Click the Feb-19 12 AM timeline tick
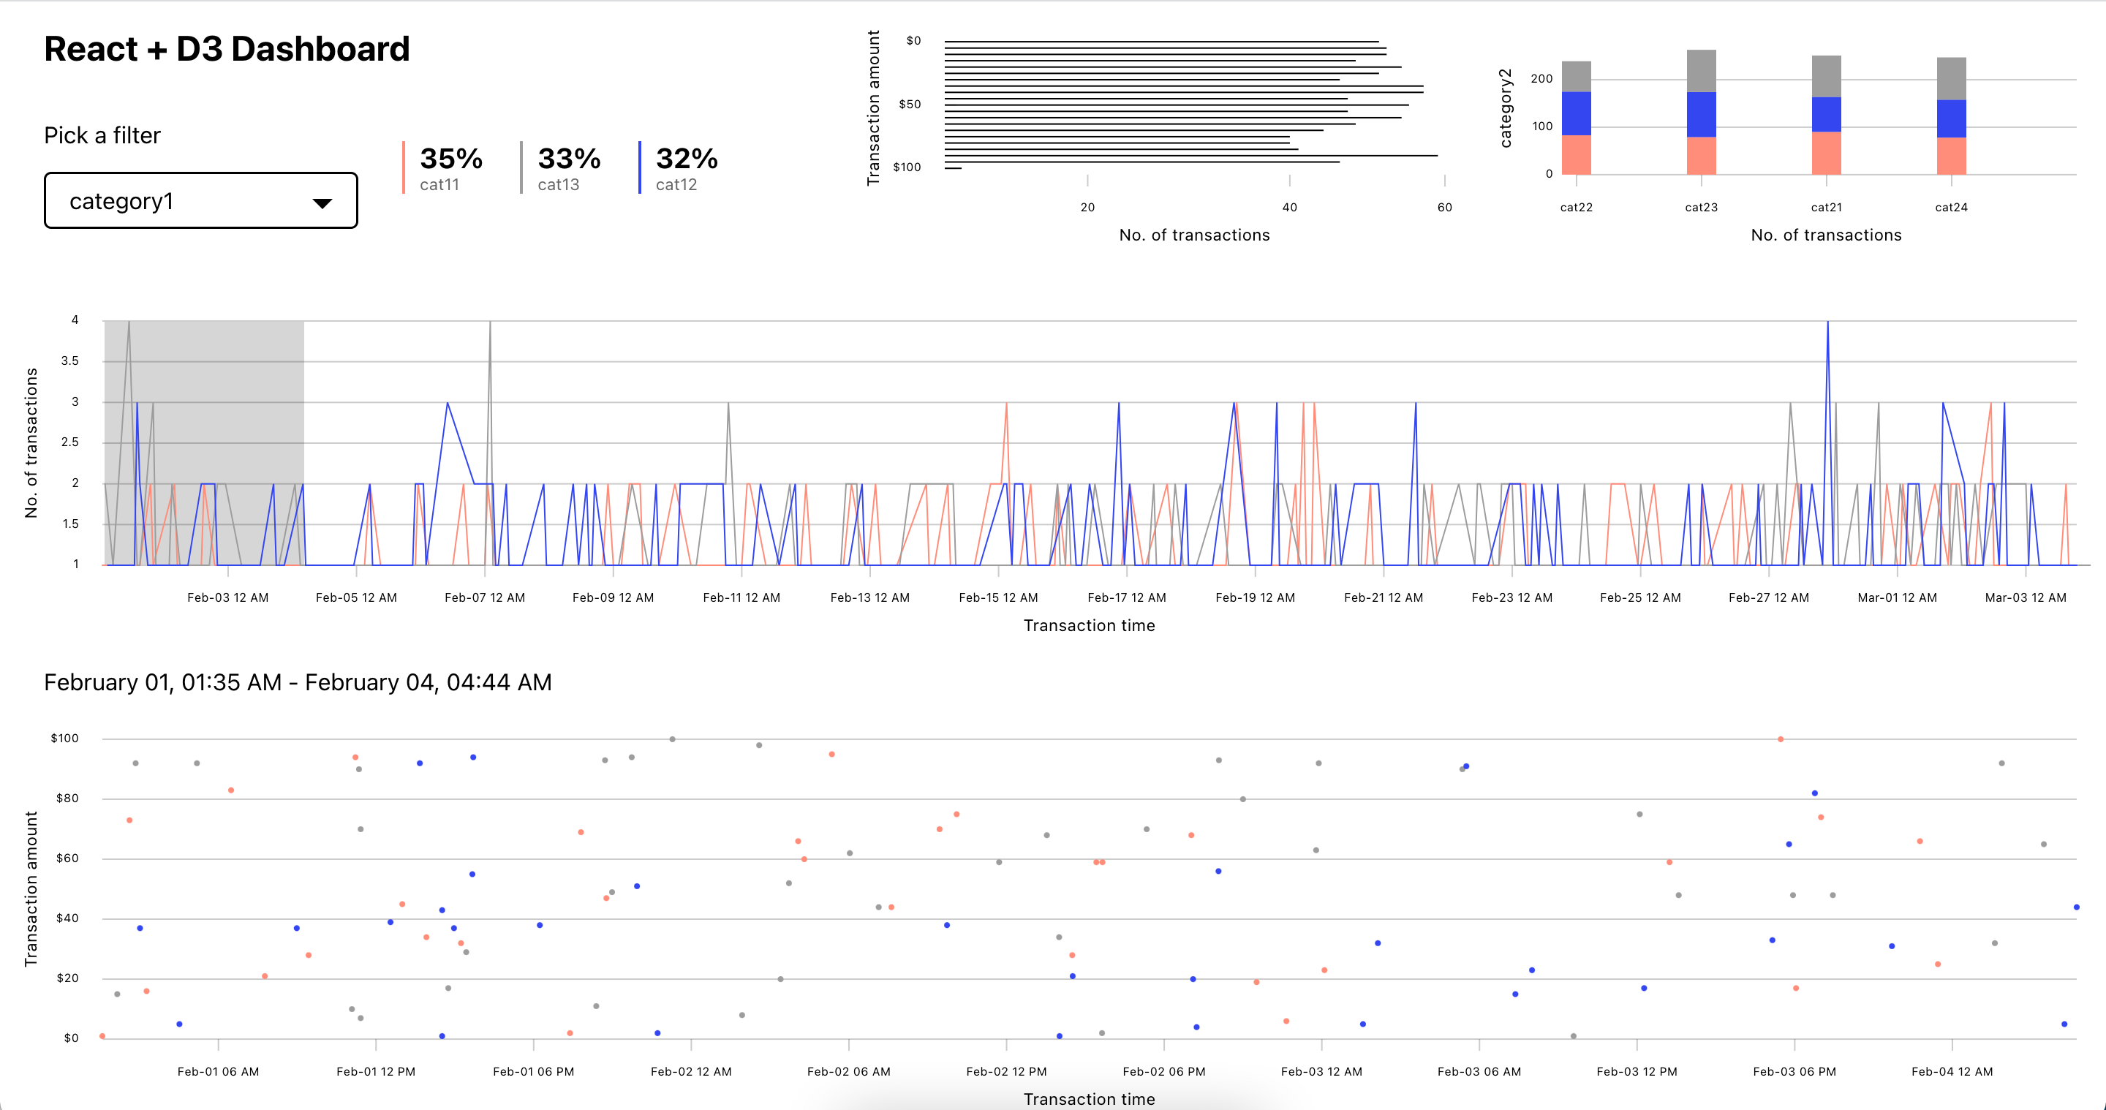Viewport: 2106px width, 1110px height. [1255, 597]
